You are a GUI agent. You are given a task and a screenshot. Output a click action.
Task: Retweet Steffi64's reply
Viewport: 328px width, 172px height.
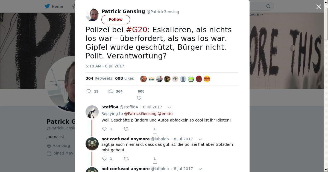point(126,129)
